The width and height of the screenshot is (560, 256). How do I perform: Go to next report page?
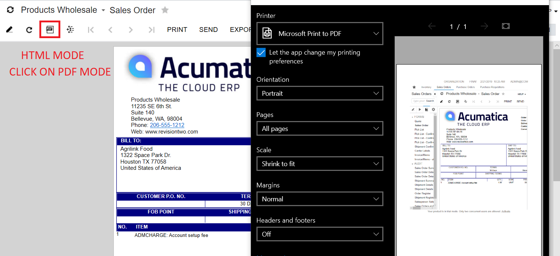point(131,30)
